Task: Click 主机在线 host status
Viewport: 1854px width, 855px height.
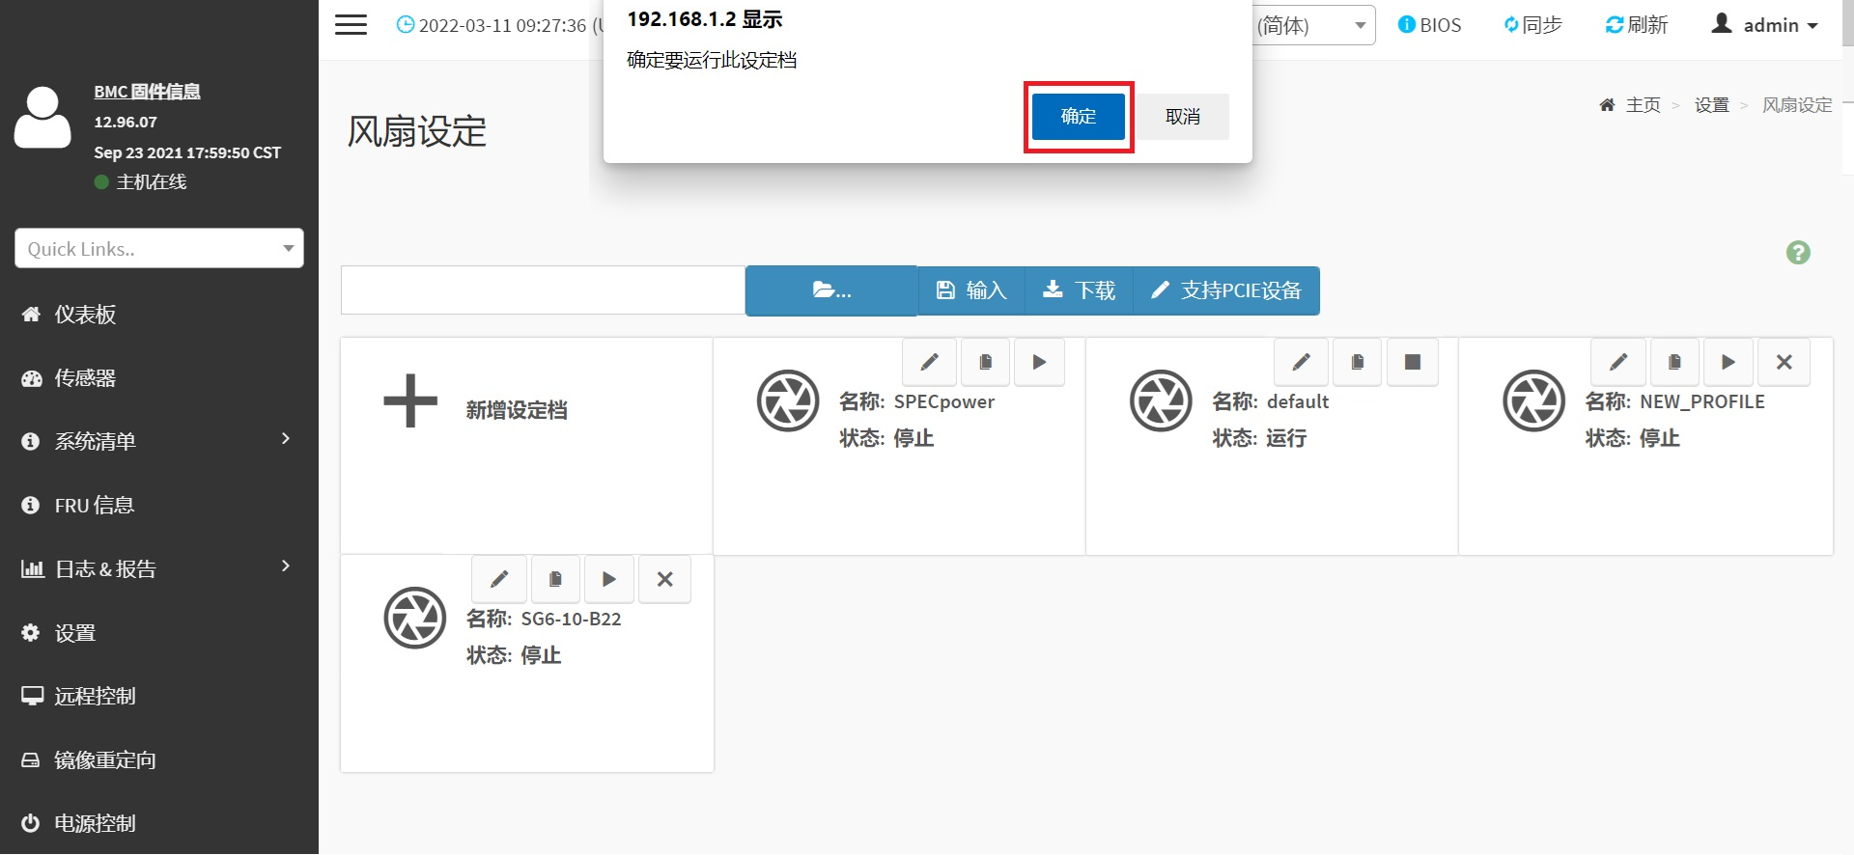Action: click(141, 182)
